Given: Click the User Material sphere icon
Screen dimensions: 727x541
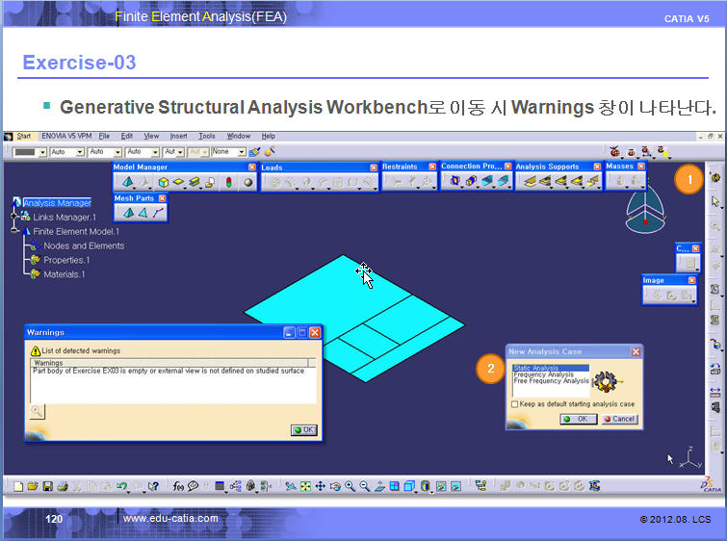Looking at the screenshot, I should 248,182.
